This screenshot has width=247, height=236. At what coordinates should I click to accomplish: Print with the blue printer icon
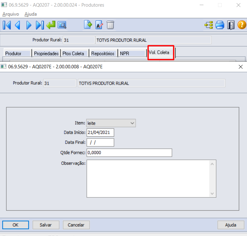[x=220, y=25]
